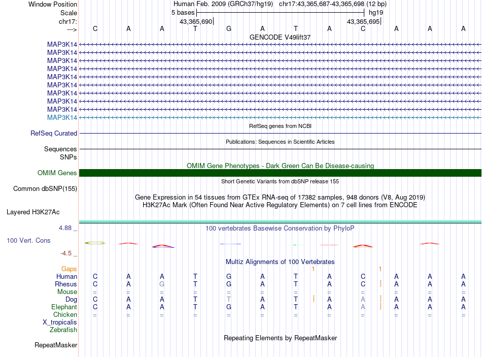This screenshot has width=482, height=357.
Task: Click the Zebrafish alignment row label
Action: click(x=63, y=330)
